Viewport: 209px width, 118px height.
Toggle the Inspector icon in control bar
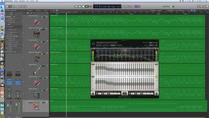click(x=10, y=6)
